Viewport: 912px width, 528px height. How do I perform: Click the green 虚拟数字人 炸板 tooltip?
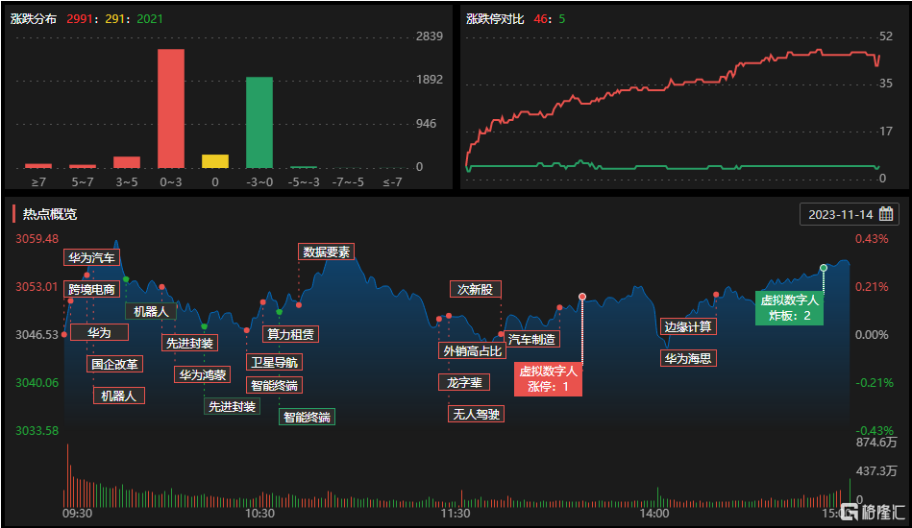coord(789,308)
